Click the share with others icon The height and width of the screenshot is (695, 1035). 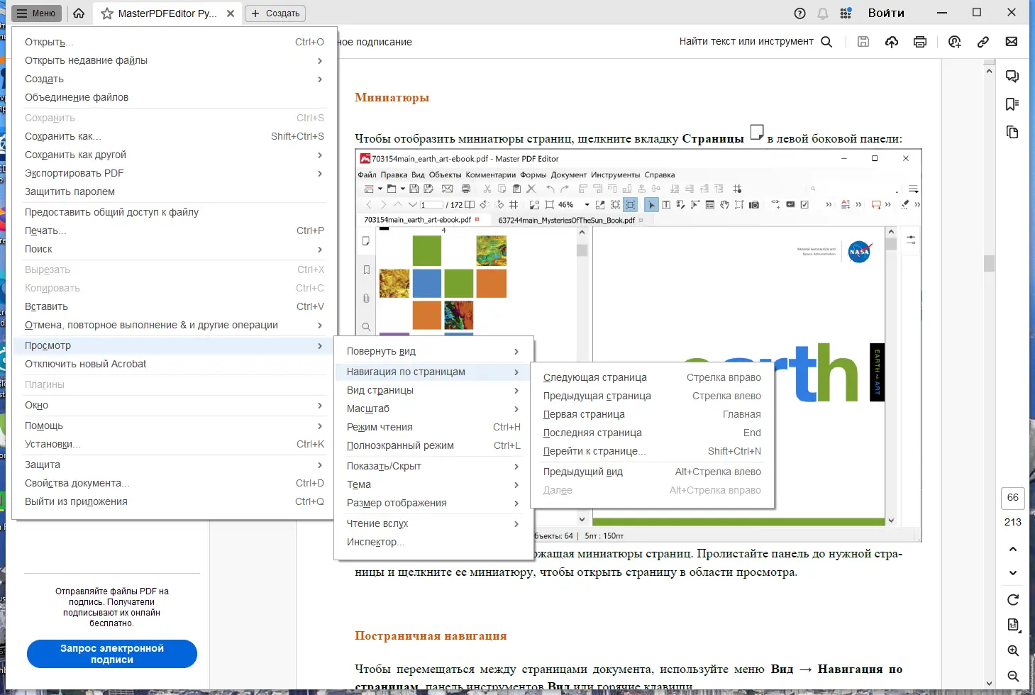pos(955,42)
